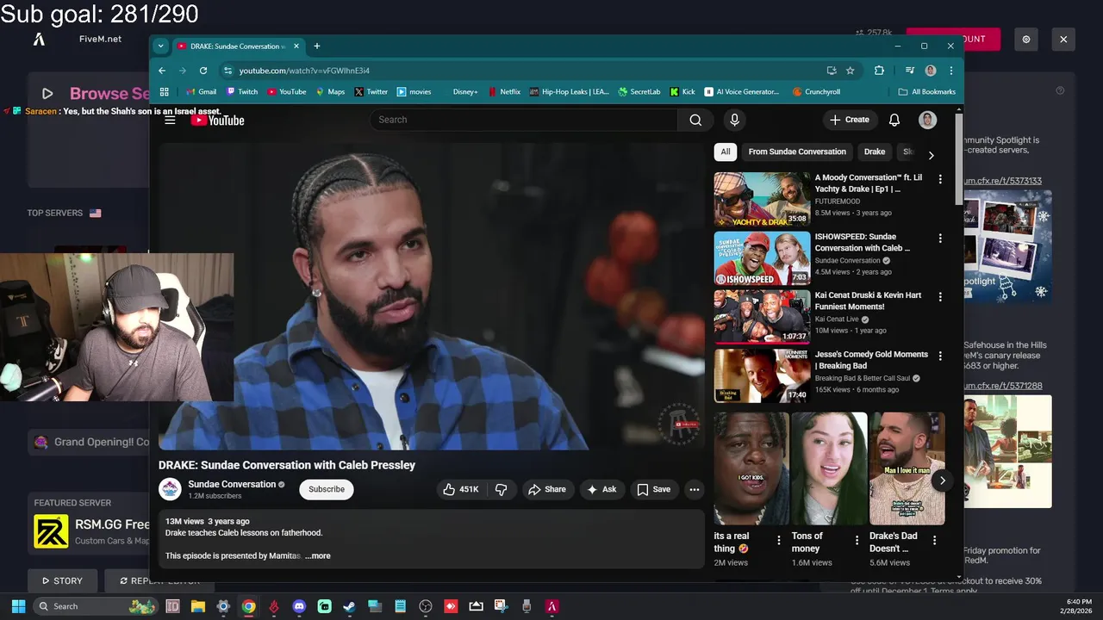The image size is (1103, 620).
Task: Open the Crunchyroll bookmark
Action: pyautogui.click(x=816, y=91)
